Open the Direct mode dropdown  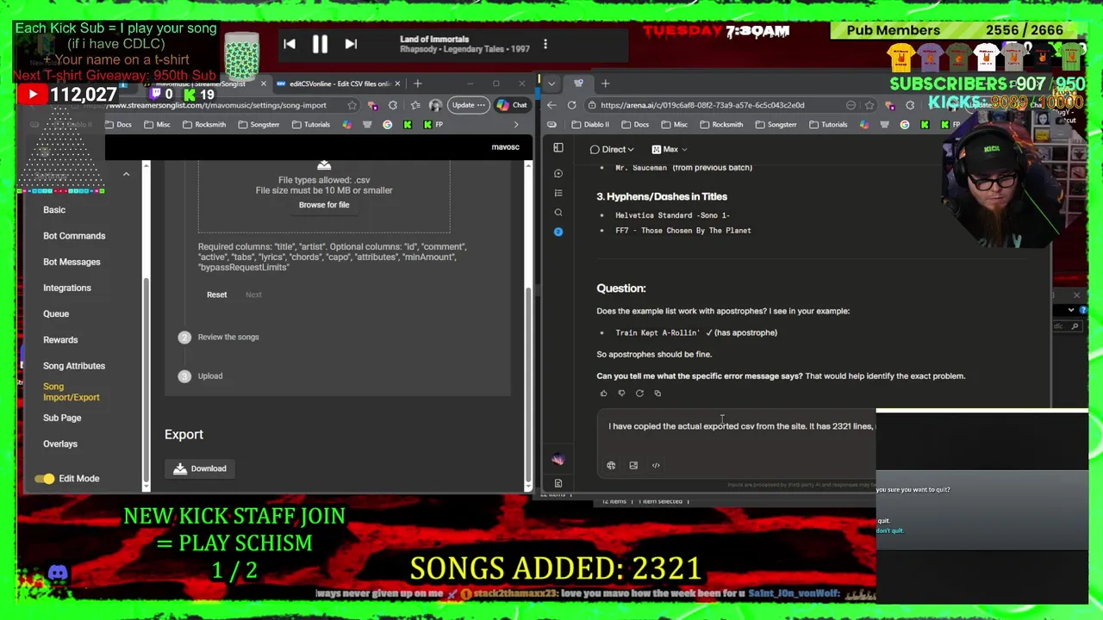pyautogui.click(x=612, y=149)
